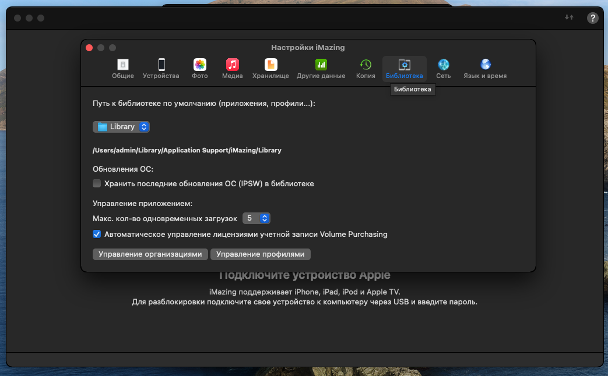This screenshot has width=608, height=376.
Task: Enable storing latest OS updates (IPSW) checkbox
Action: (x=97, y=184)
